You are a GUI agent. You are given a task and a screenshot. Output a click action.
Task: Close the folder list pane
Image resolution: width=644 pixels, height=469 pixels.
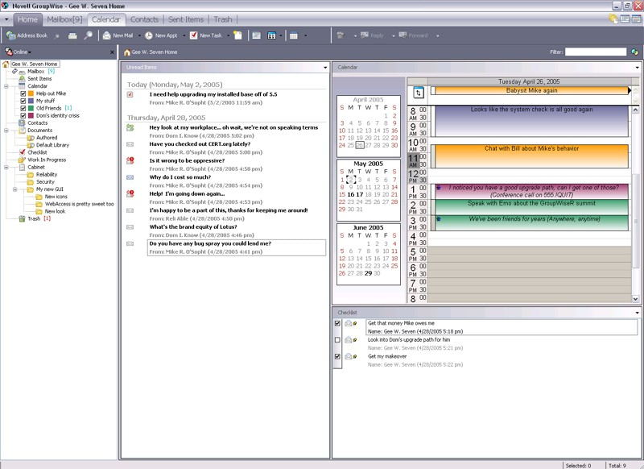pyautogui.click(x=112, y=52)
